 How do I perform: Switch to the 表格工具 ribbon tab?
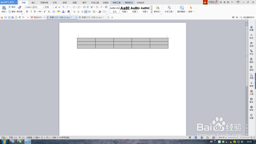[116, 3]
